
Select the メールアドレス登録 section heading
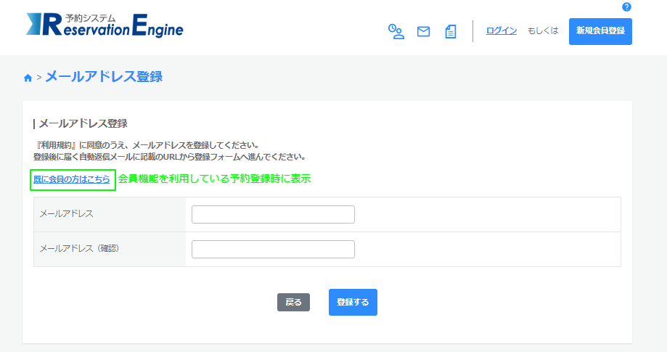tap(82, 123)
